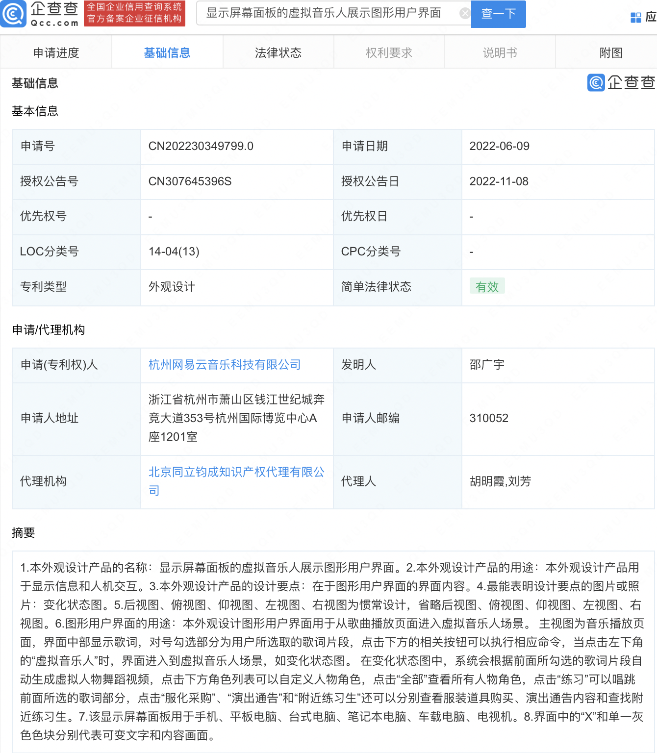Switch to the 法律状态 tab

[x=278, y=53]
